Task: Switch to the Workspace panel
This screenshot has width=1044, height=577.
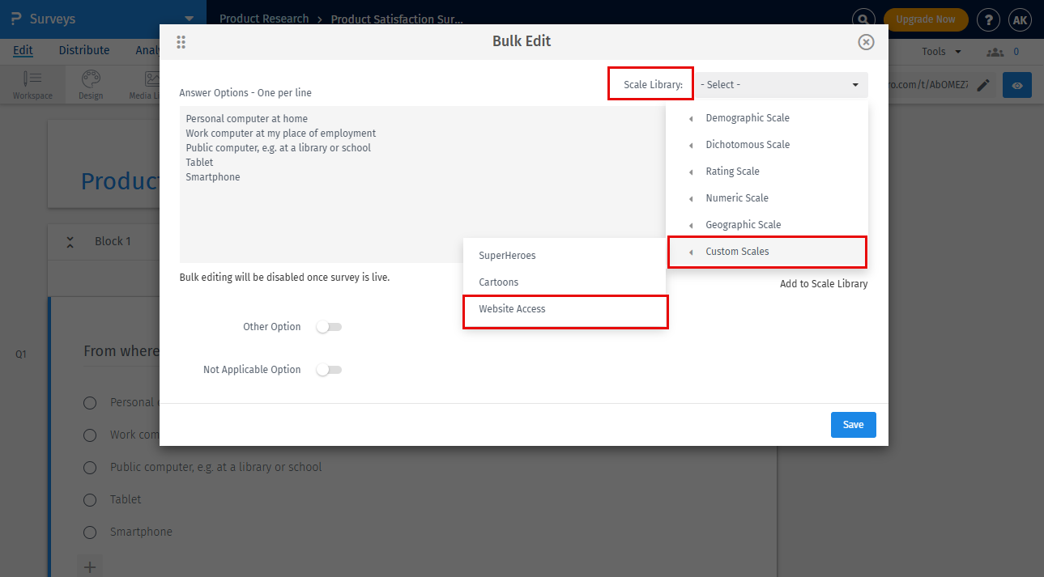Action: point(32,84)
